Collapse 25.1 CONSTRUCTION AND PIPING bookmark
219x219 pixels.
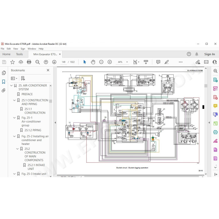(14, 100)
